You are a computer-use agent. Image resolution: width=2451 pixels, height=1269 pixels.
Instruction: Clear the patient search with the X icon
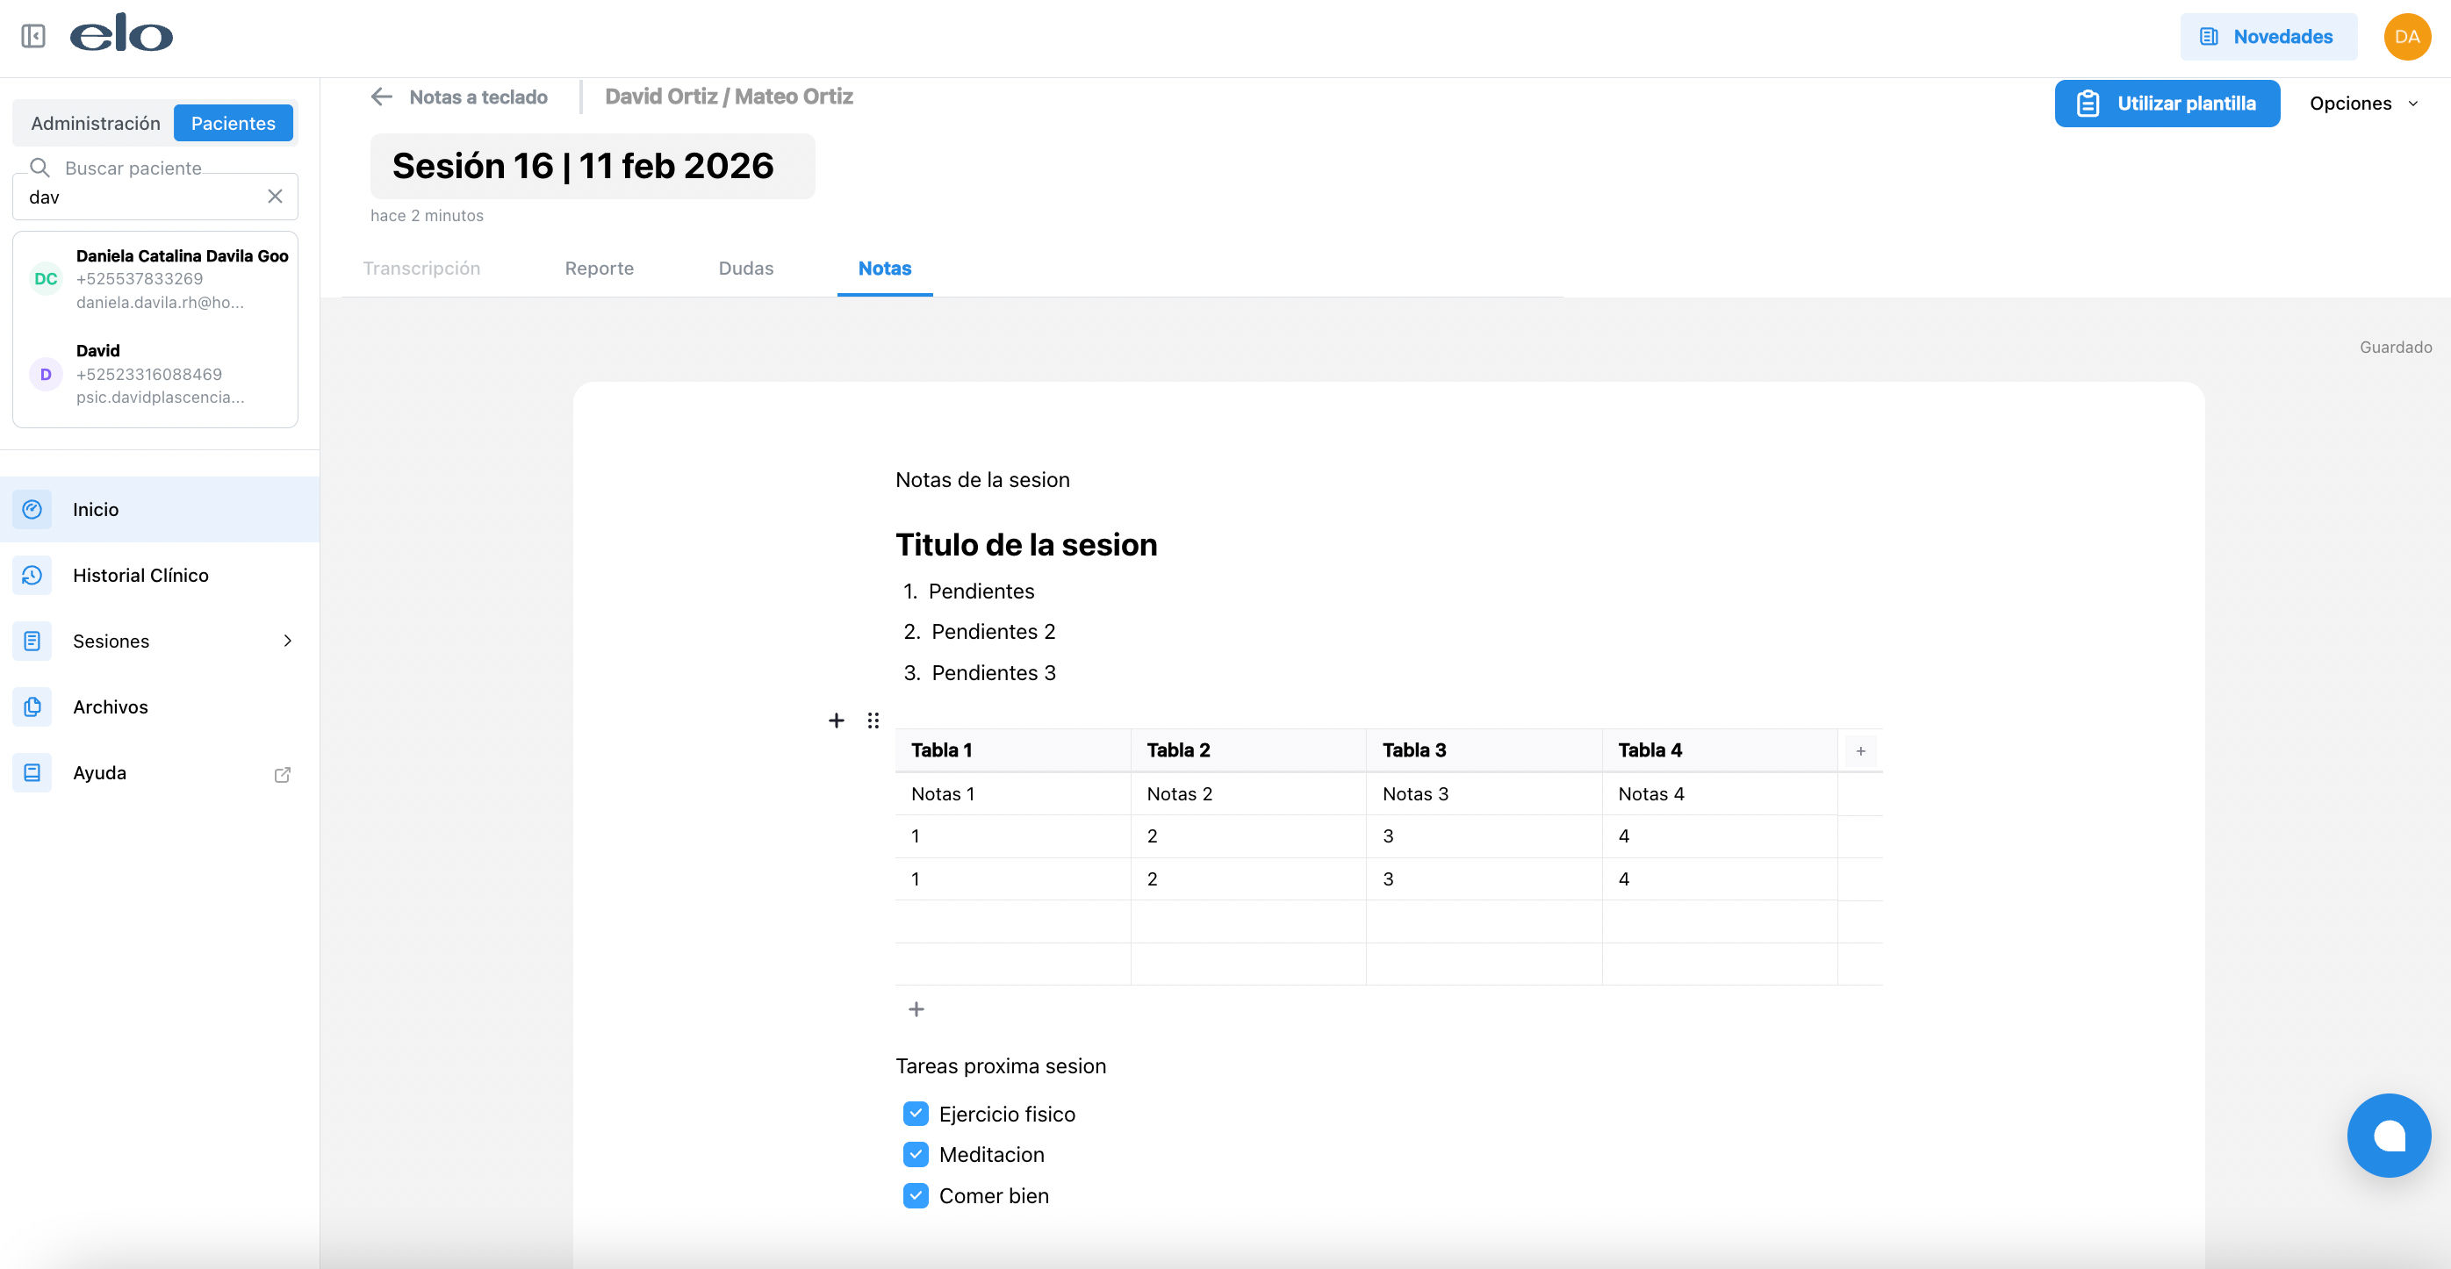pos(275,196)
